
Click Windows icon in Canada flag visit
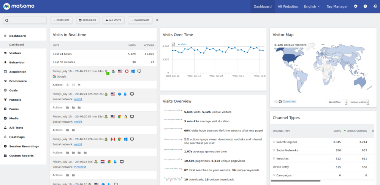tap(126, 139)
